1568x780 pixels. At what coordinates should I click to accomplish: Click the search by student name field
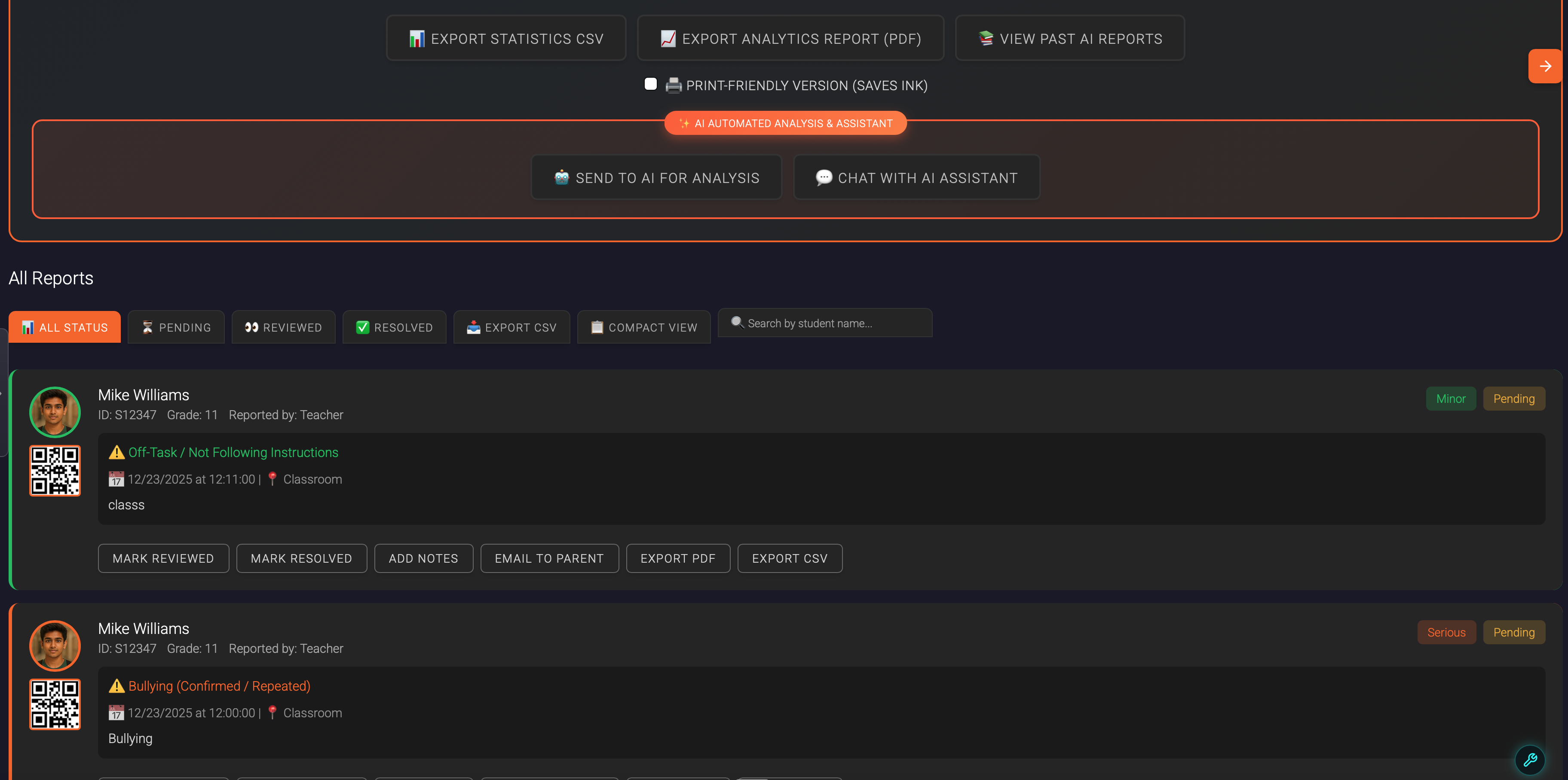click(x=825, y=323)
